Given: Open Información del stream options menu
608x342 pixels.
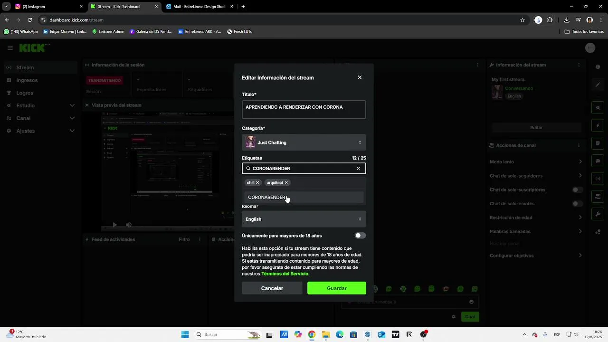Looking at the screenshot, I should (579, 65).
